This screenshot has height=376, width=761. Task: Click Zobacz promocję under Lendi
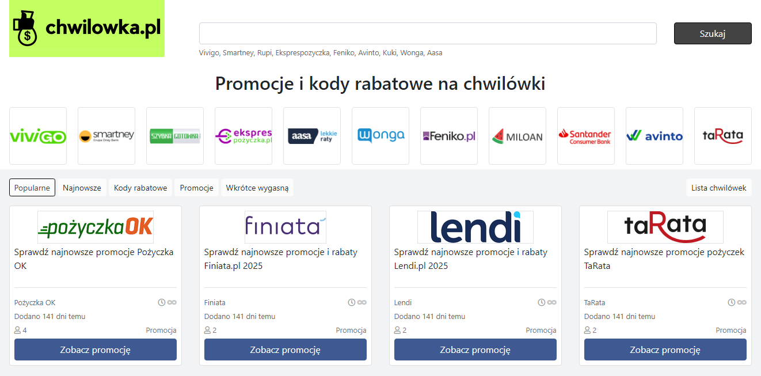click(x=475, y=350)
